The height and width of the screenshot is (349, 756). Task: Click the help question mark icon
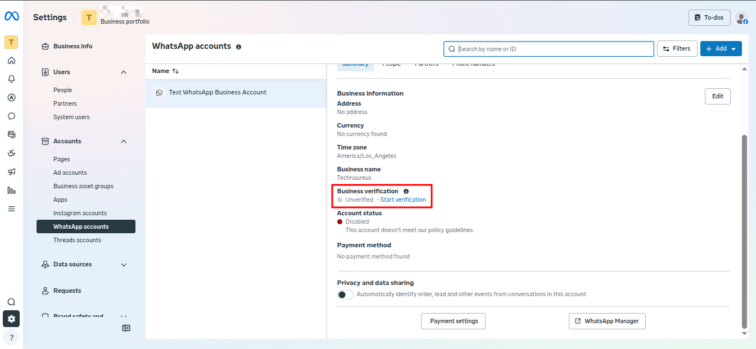11,338
